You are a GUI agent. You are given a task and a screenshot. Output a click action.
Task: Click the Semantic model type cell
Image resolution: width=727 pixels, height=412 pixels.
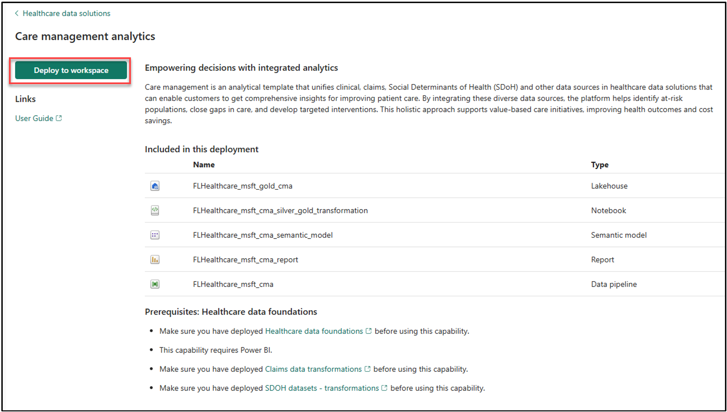point(619,235)
